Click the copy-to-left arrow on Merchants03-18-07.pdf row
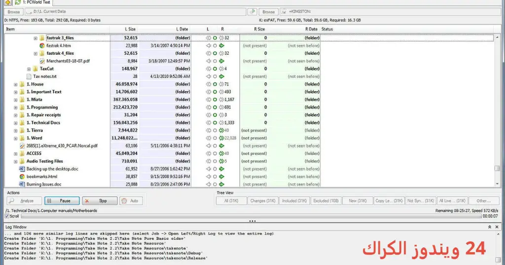 209,61
